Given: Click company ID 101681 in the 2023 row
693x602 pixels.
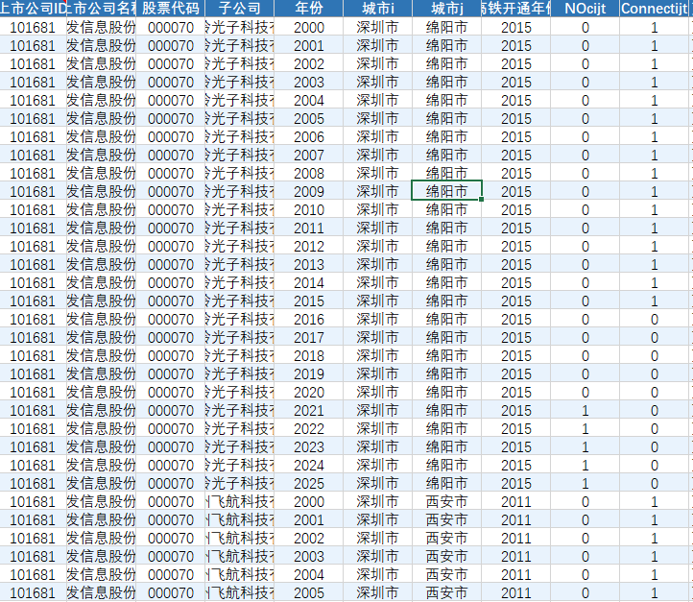Looking at the screenshot, I should tap(33, 446).
